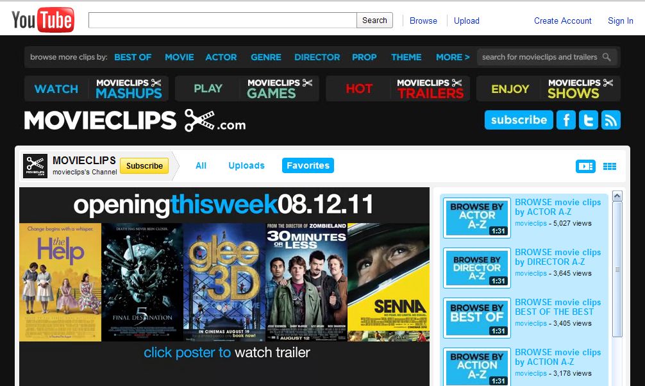
Task: Open 'BROWSE movie clips BEST OF THE BEST' title
Action: coord(558,307)
